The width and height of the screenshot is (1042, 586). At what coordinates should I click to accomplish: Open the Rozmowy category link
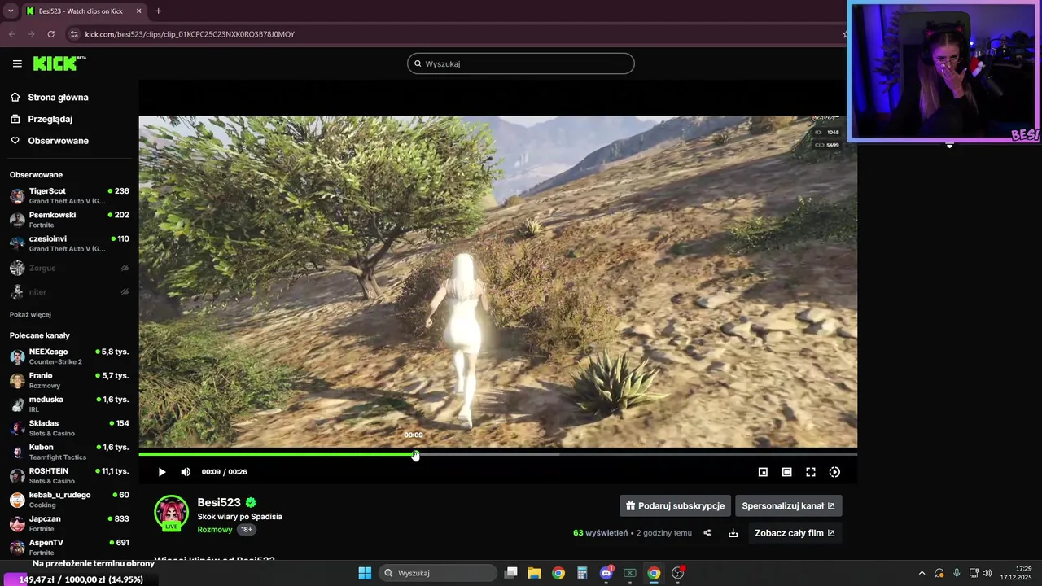coord(215,530)
